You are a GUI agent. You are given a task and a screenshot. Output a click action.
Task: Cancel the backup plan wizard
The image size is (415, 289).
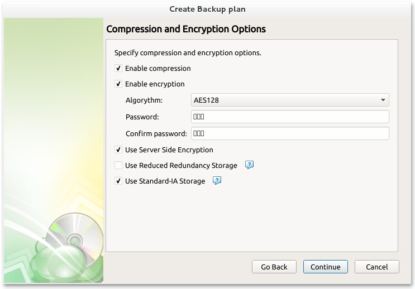click(x=377, y=267)
